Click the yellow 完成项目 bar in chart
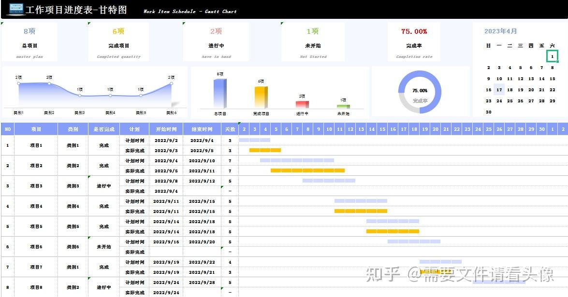The height and width of the screenshot is (297, 568). click(x=261, y=97)
